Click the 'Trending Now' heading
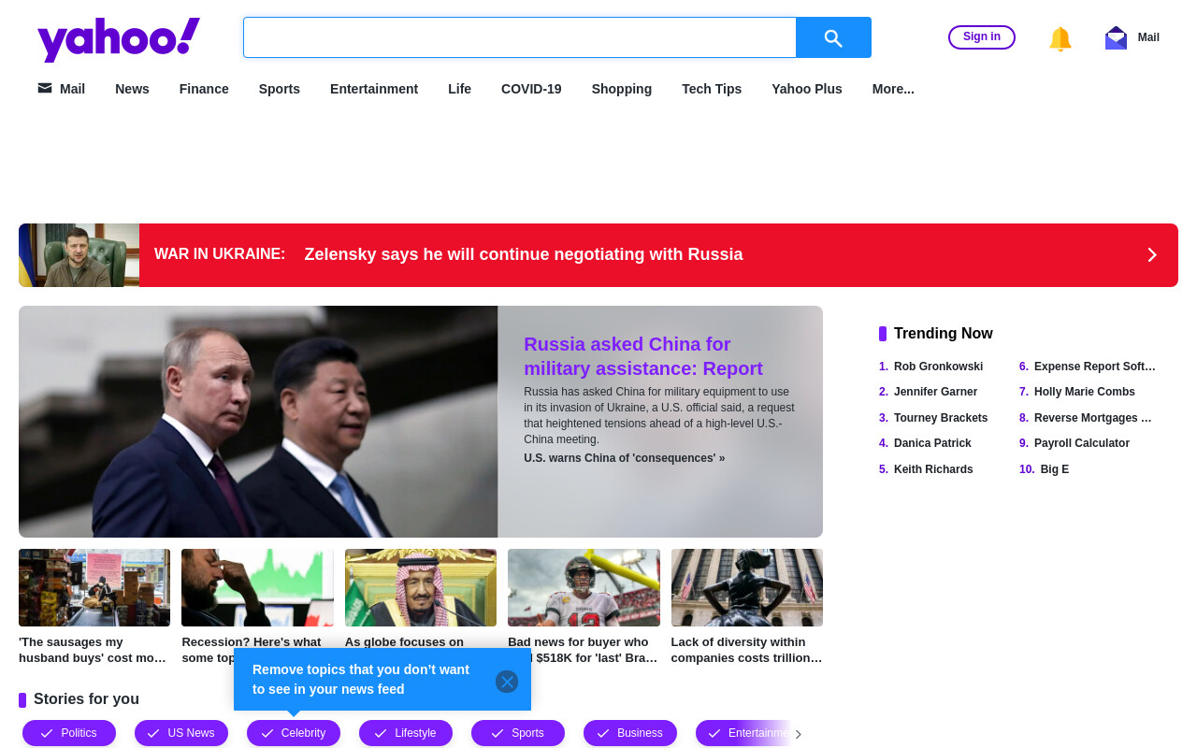1197x748 pixels. click(x=944, y=334)
